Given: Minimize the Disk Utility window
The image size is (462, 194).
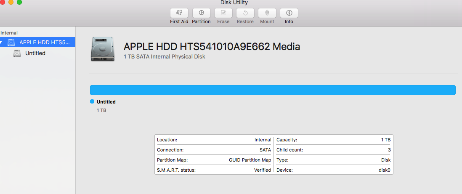Looking at the screenshot, I should [x=11, y=2].
